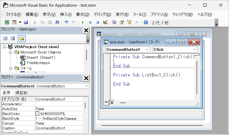Click the Insert UserForm toolbar icon
229x135 pixels.
point(14,22)
